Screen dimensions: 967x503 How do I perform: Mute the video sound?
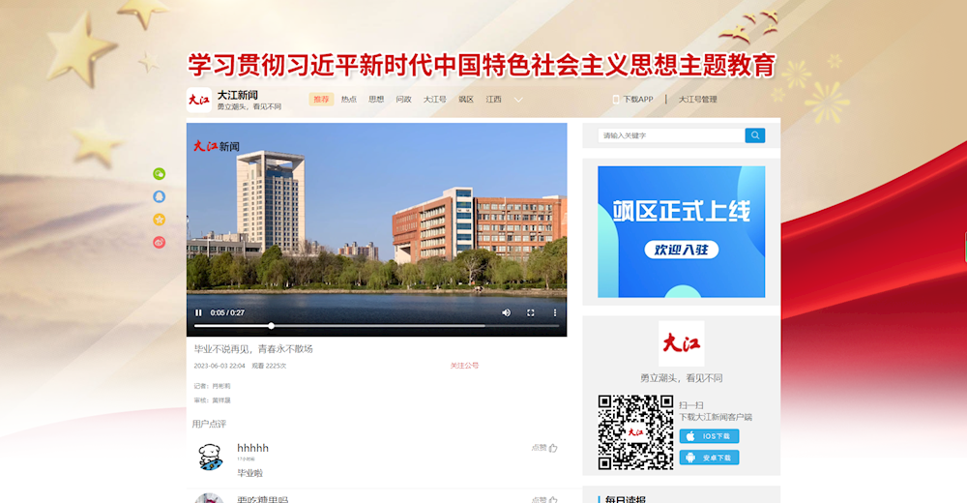tap(506, 312)
